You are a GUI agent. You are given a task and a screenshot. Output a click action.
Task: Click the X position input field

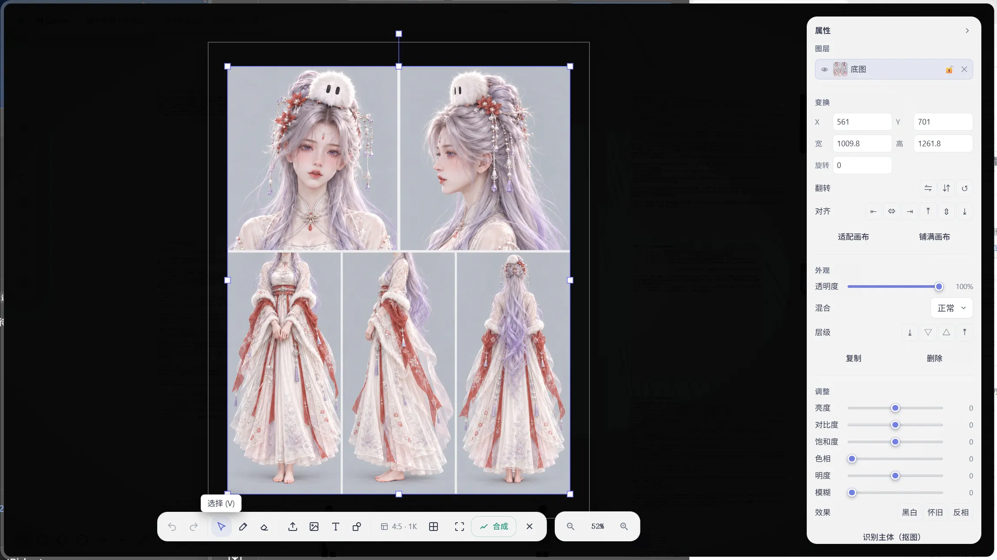pyautogui.click(x=862, y=122)
